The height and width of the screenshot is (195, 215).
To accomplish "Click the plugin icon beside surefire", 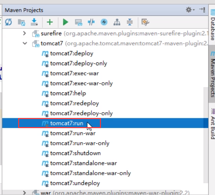I will tap(36, 34).
